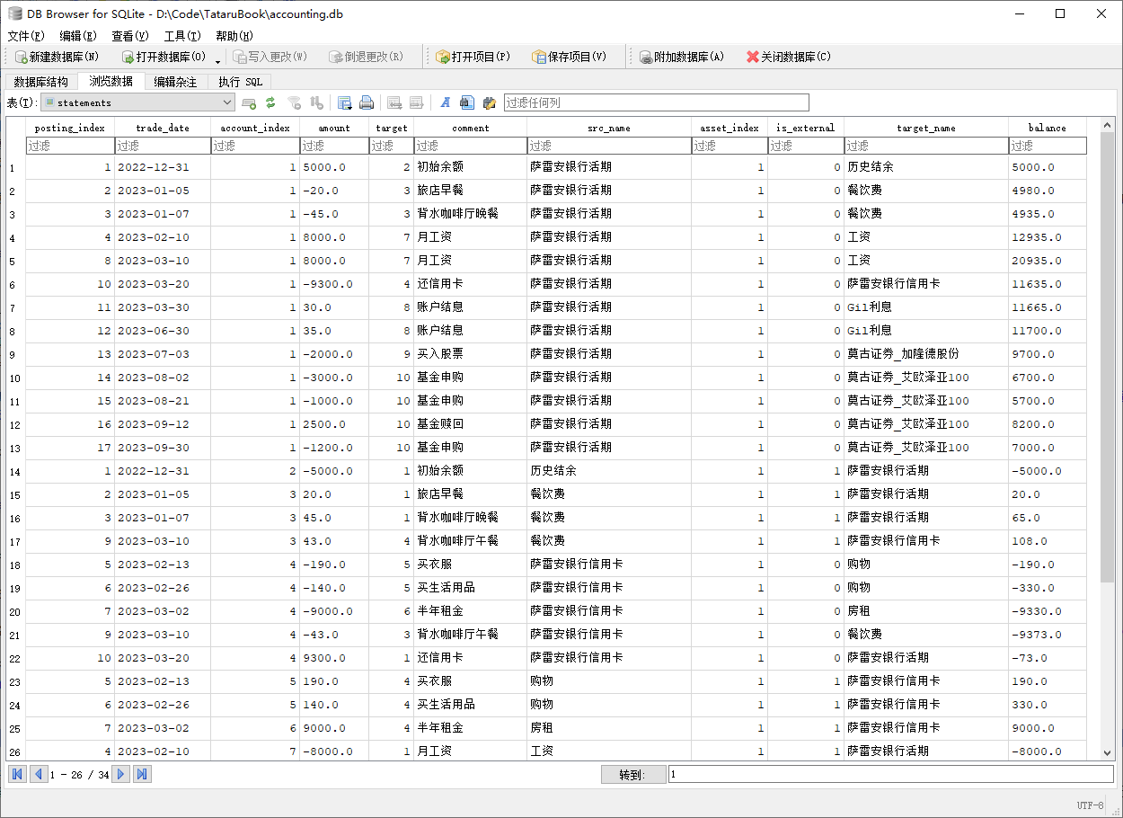Click New Database toolbar button

pyautogui.click(x=57, y=57)
